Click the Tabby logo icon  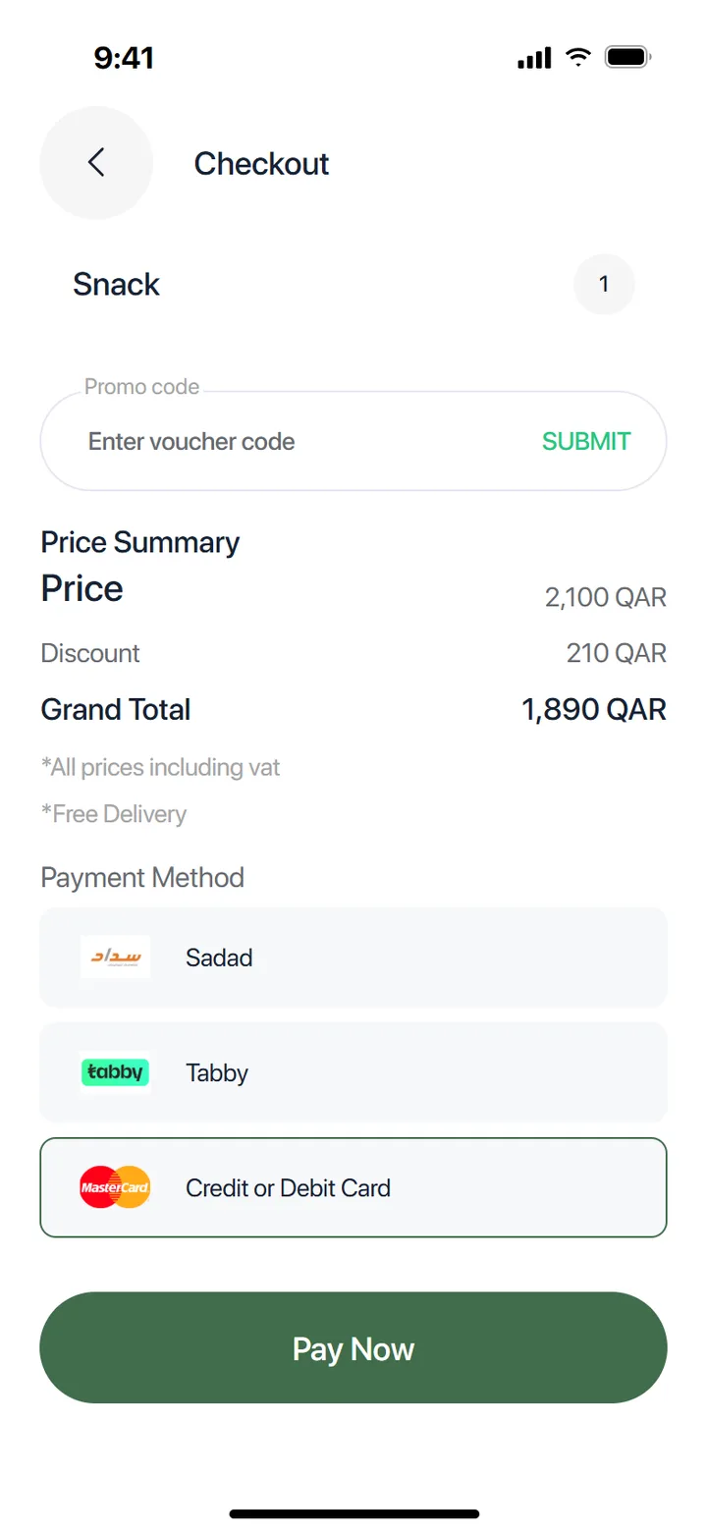click(115, 1072)
